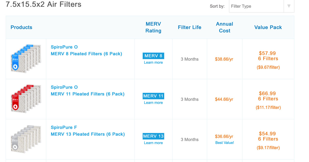
Task: Click the 7.5x15.5x2 Air Filters heading
Action: 44,4
